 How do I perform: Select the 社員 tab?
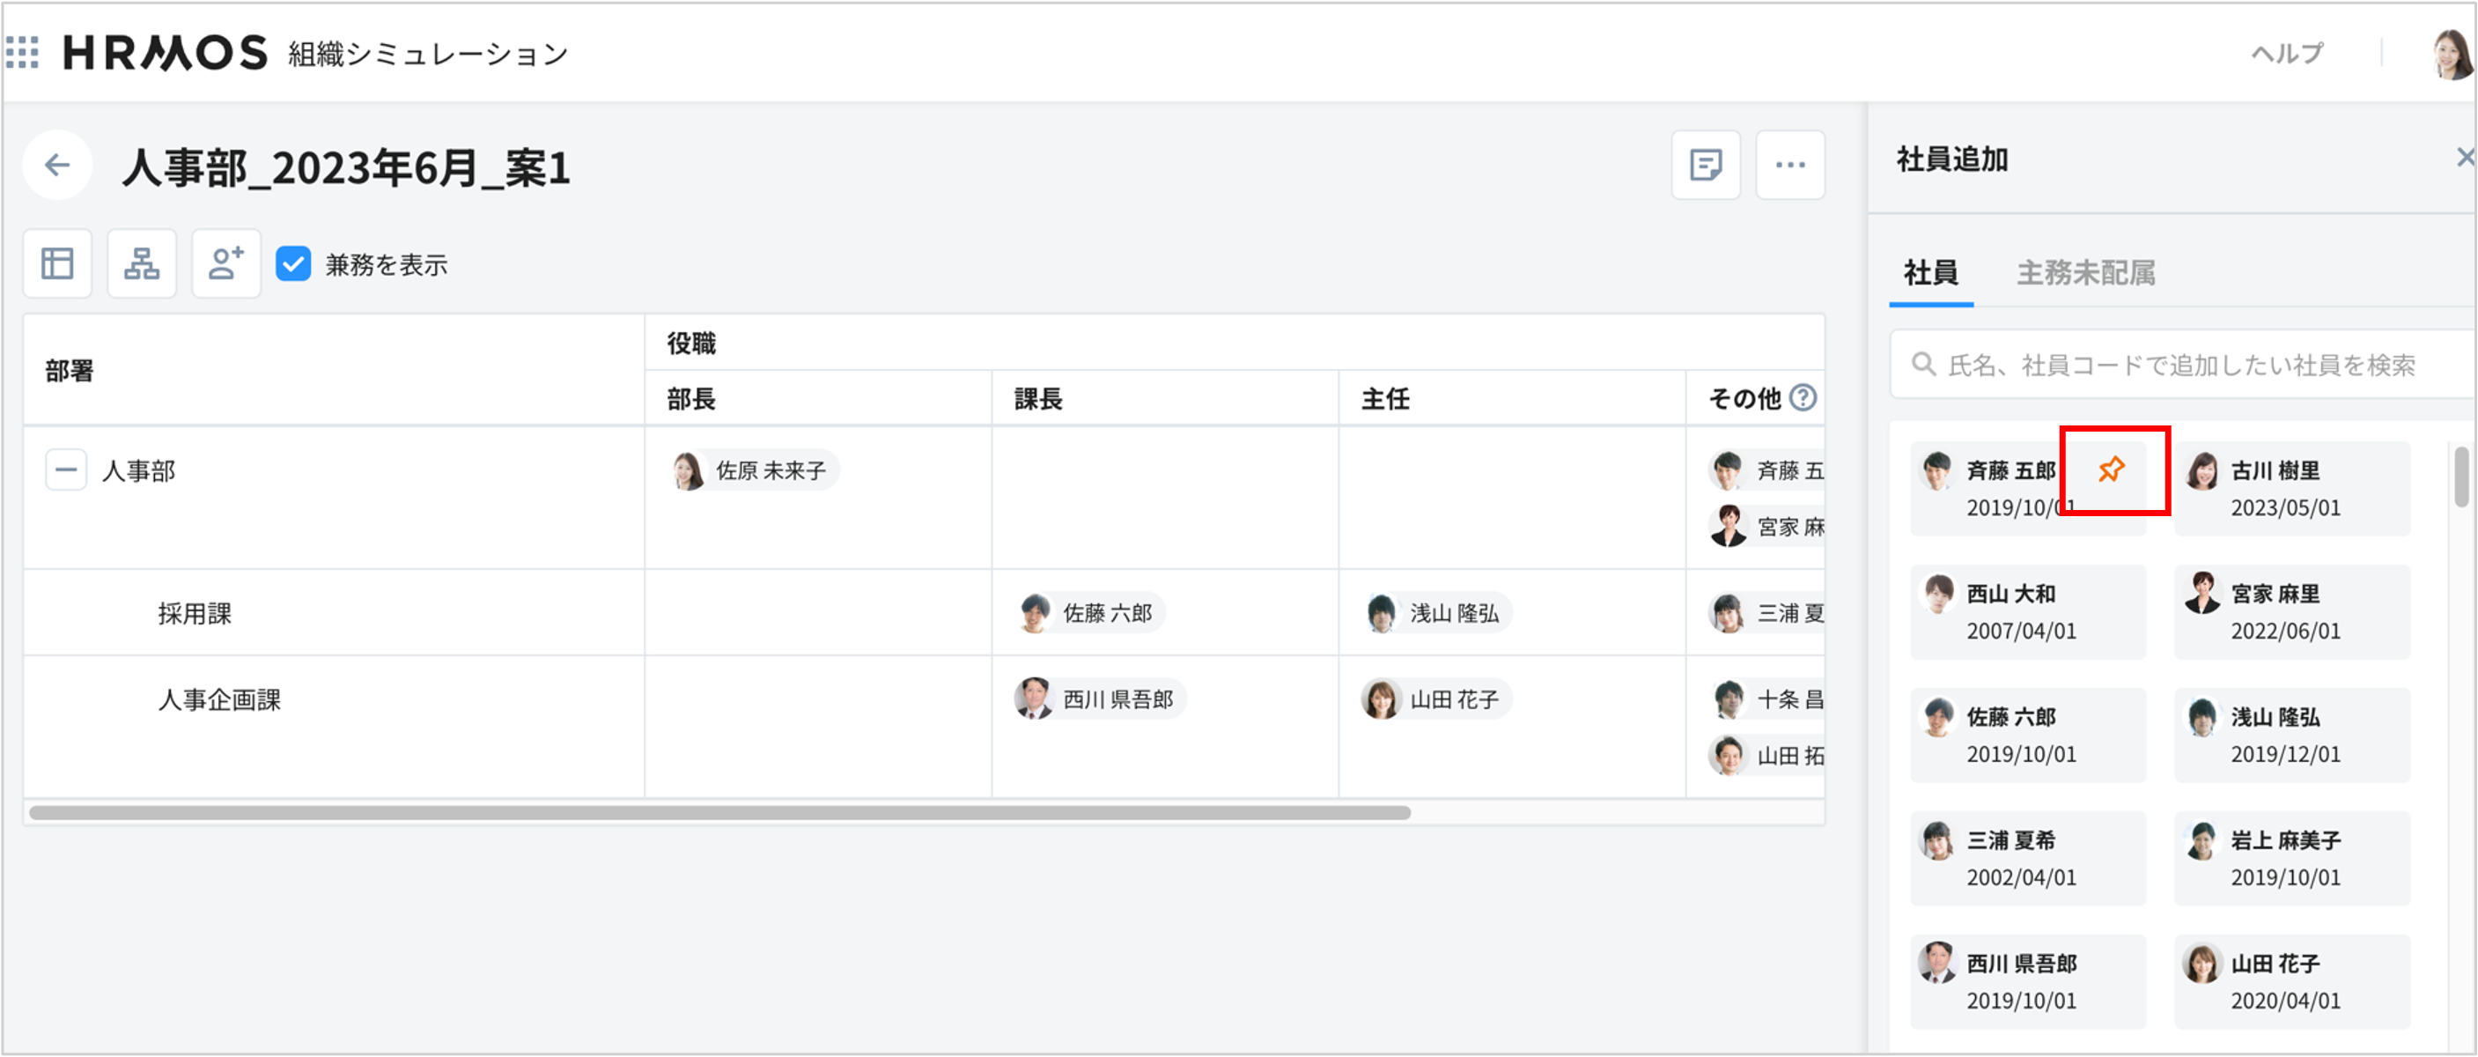(x=1930, y=273)
